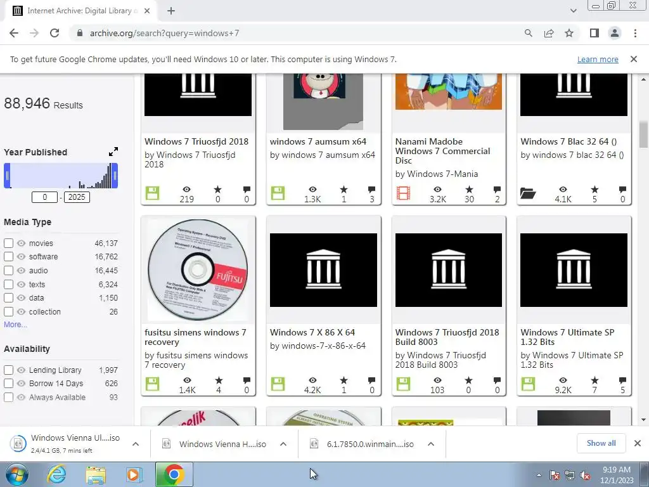Open options for Windows Vienna Ul download
The width and height of the screenshot is (649, 487).
coord(136,444)
